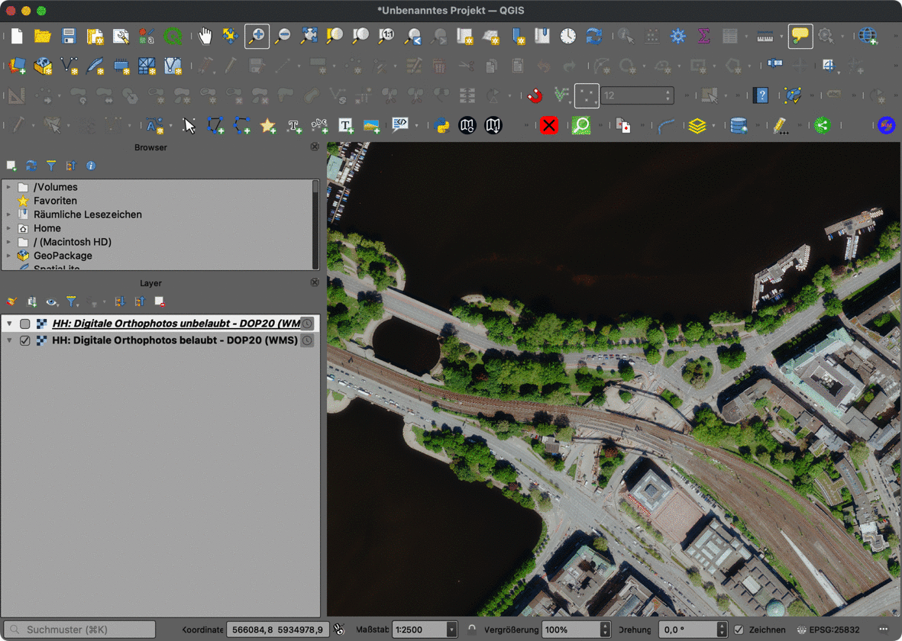Click the Browser panel vertical scrollbar
Image resolution: width=902 pixels, height=641 pixels.
pos(315,224)
